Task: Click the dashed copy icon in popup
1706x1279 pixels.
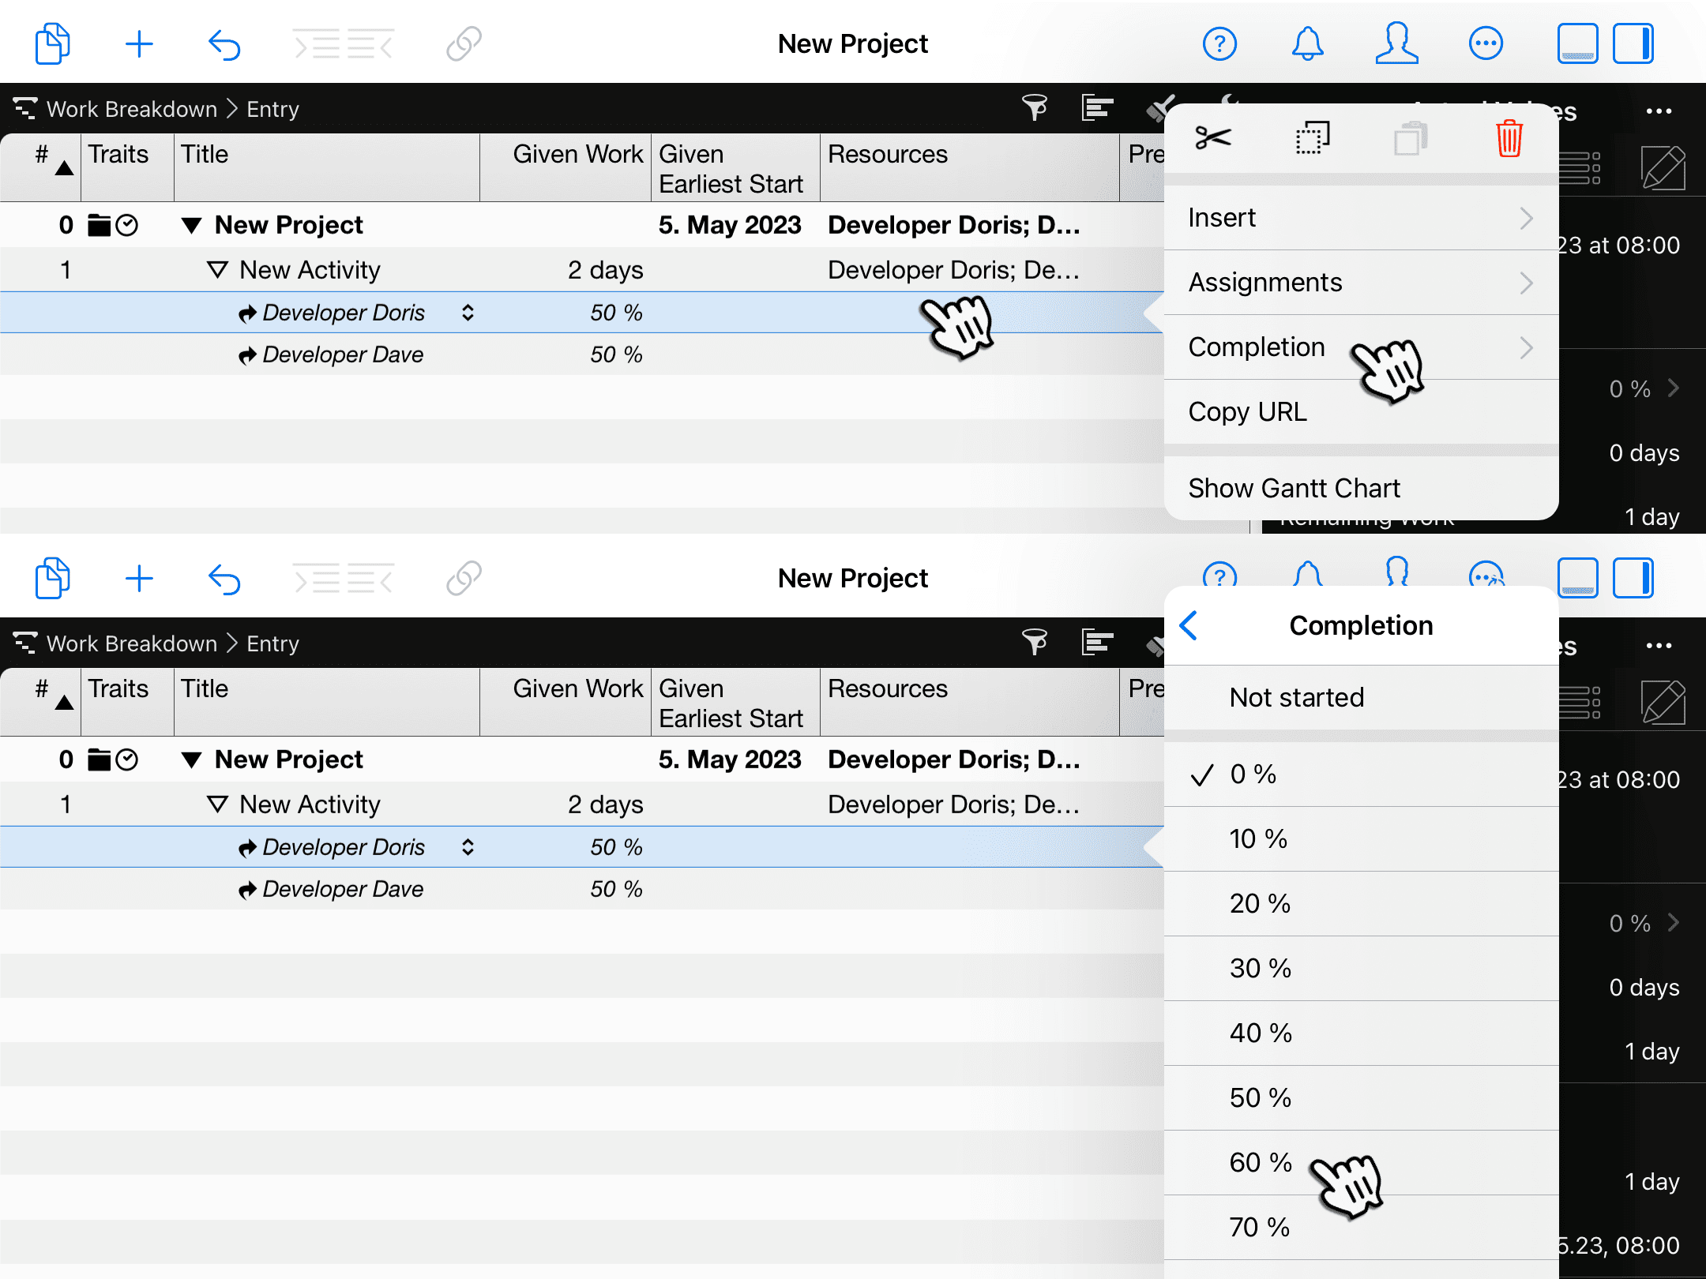Action: [1312, 138]
